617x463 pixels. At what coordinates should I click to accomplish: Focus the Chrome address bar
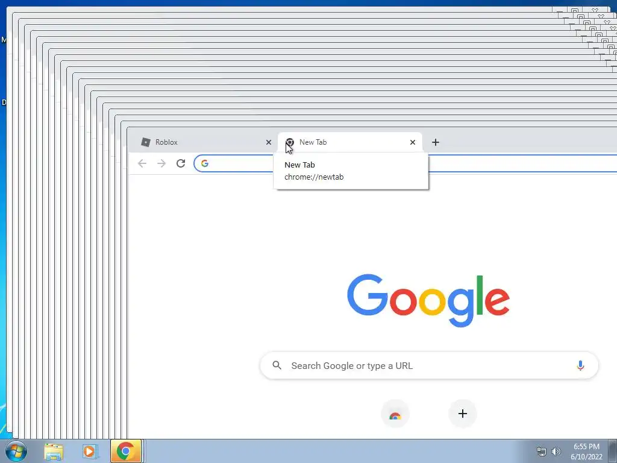(406, 163)
